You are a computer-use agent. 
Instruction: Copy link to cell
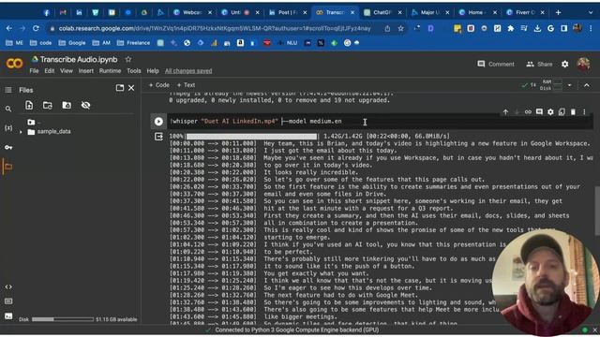tap(528, 112)
